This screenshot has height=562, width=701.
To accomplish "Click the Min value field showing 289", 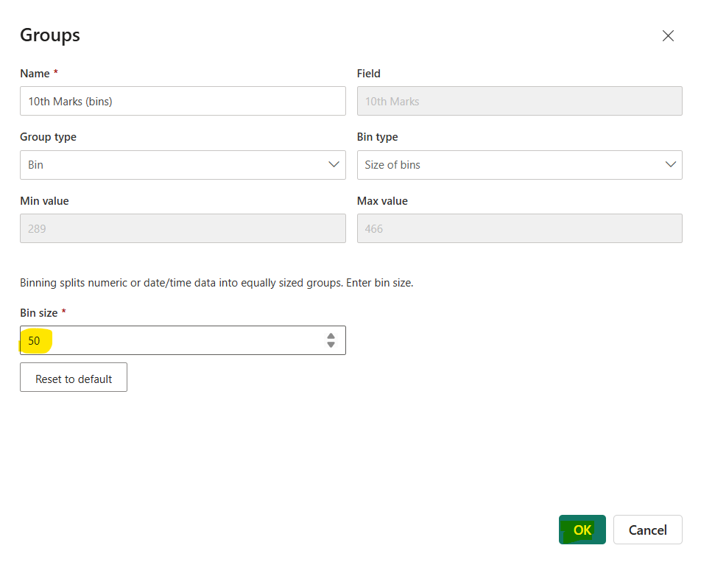I will click(183, 228).
